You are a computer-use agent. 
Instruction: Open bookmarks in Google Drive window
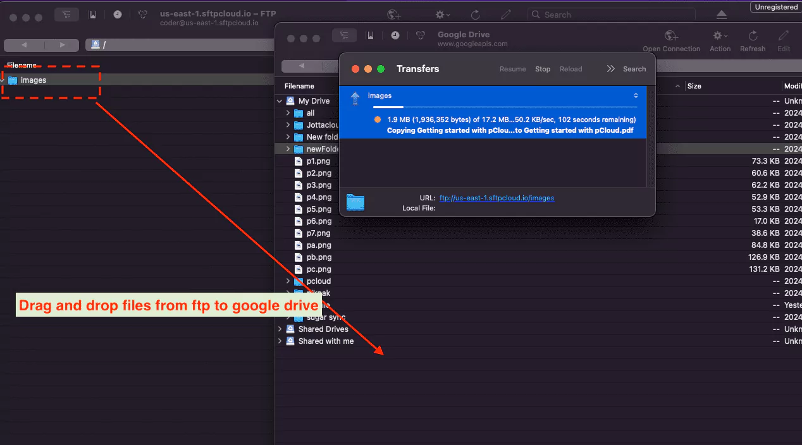[370, 36]
